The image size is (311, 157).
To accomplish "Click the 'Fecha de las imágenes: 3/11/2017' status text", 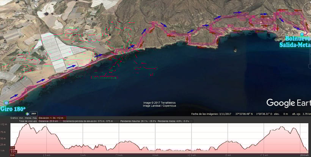I will click(211, 114).
